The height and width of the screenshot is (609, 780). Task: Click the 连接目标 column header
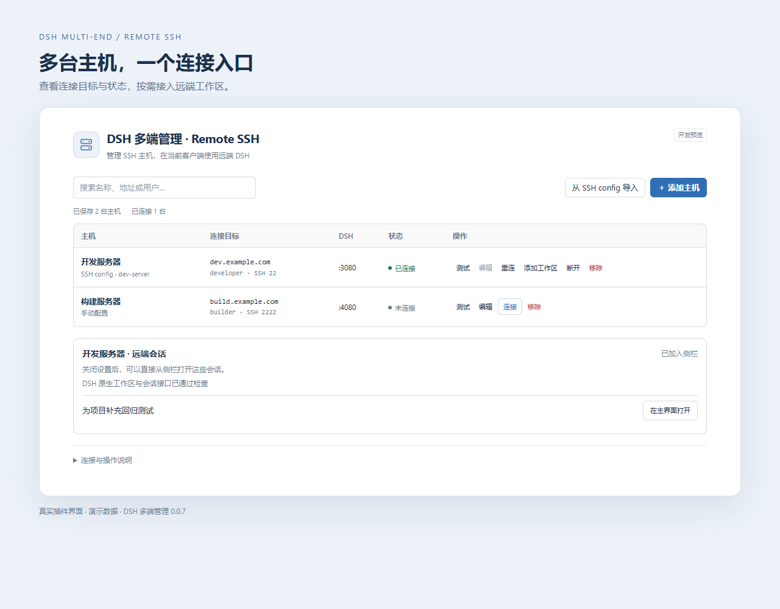coord(225,236)
